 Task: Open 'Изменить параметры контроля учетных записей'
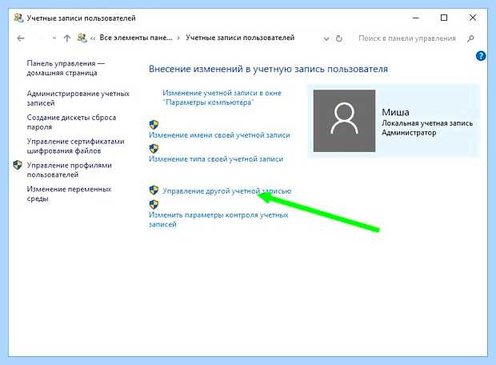point(218,219)
